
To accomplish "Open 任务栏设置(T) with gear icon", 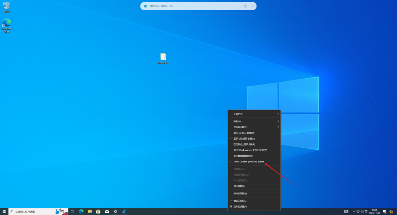I will [254, 207].
